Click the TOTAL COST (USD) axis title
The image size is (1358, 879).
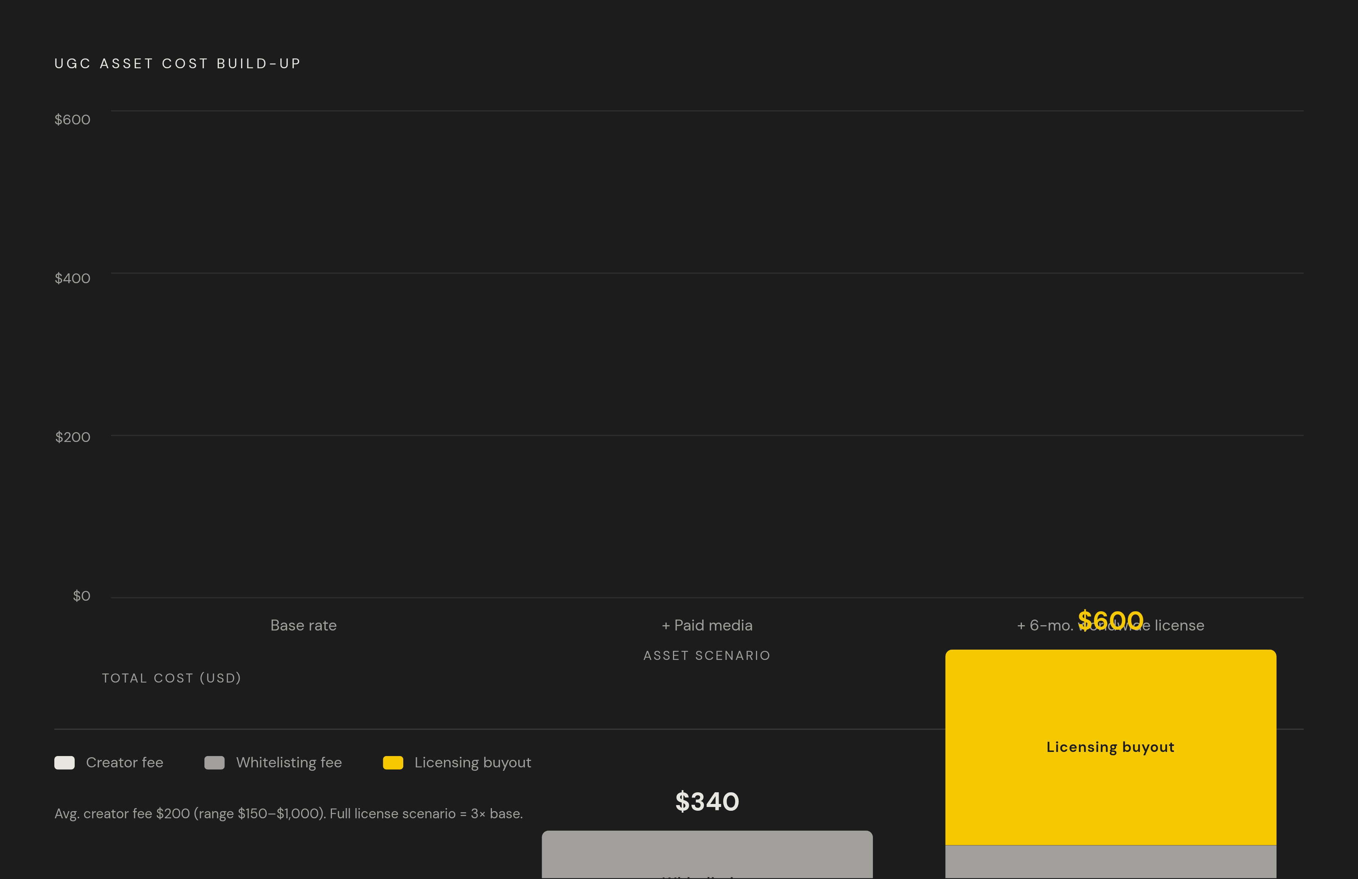click(172, 678)
